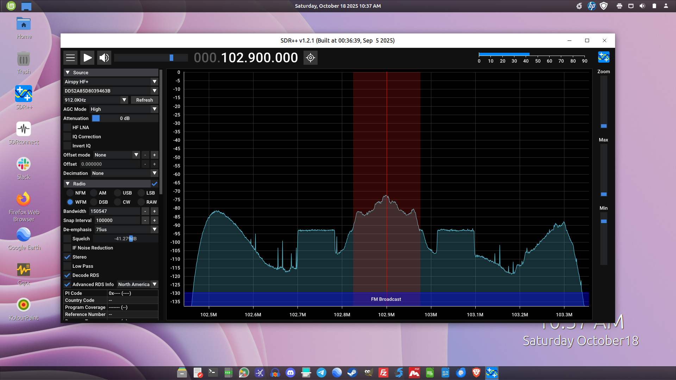
Task: Click the hamburger menu icon
Action: pyautogui.click(x=70, y=58)
